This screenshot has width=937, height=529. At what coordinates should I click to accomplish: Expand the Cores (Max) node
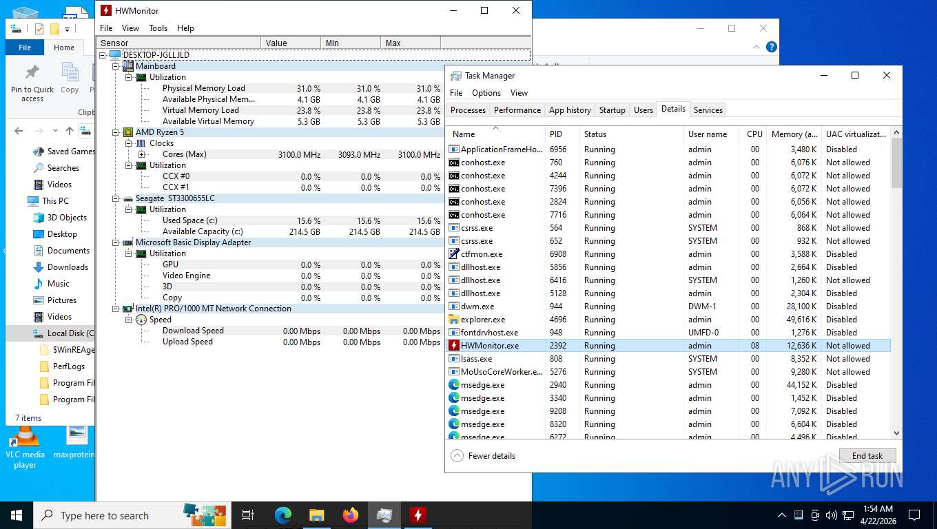[x=142, y=154]
